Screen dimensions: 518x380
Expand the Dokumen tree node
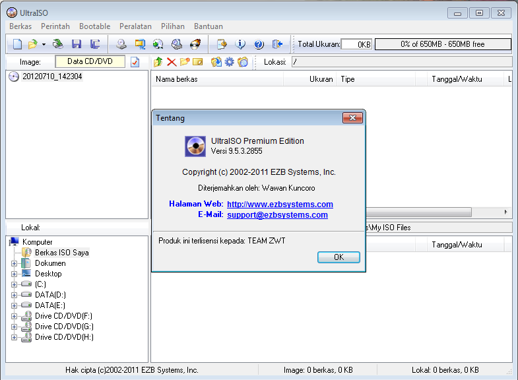14,263
